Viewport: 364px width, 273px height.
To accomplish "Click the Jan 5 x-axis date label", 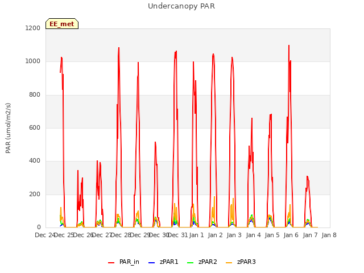I will tap(272, 235).
